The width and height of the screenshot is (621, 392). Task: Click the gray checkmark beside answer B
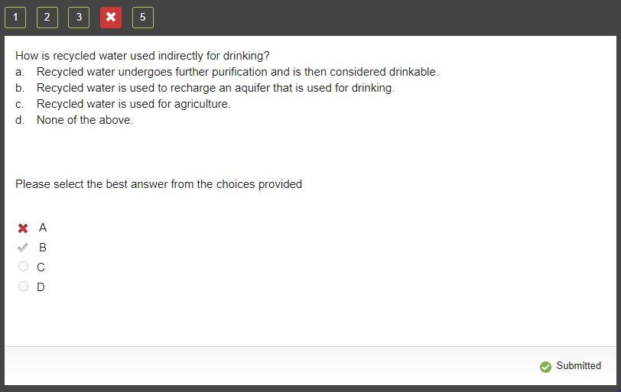23,248
